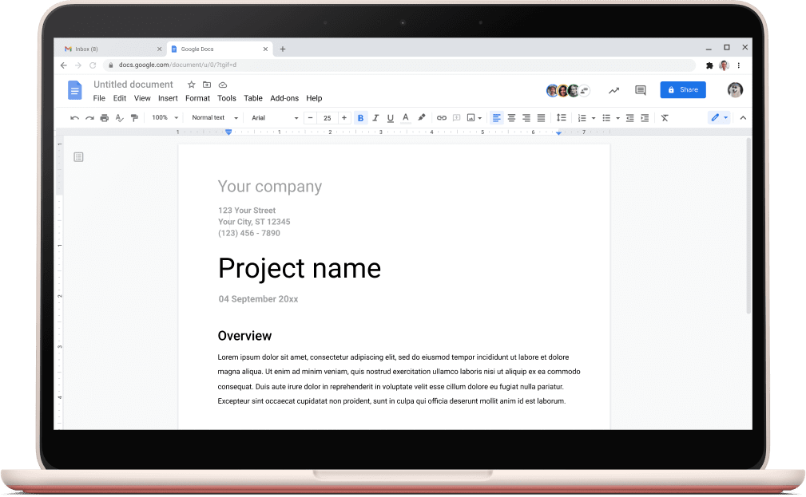Image resolution: width=806 pixels, height=497 pixels.
Task: Open spelling and grammar check
Action: (x=119, y=117)
